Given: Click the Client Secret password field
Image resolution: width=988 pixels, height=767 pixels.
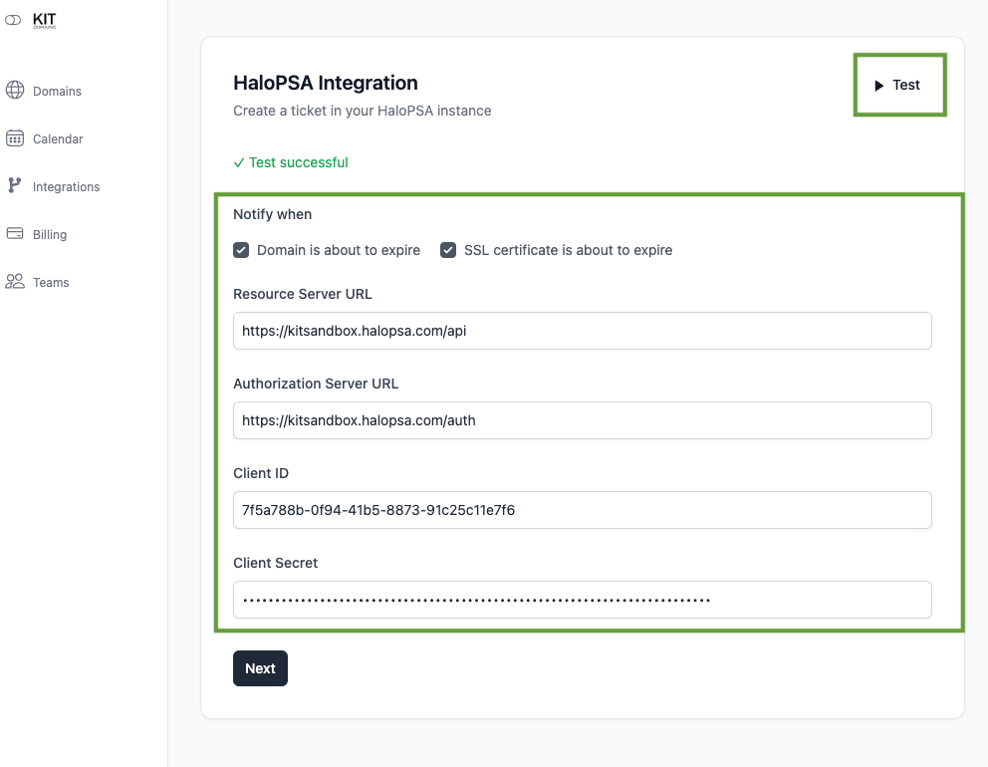Looking at the screenshot, I should point(582,600).
